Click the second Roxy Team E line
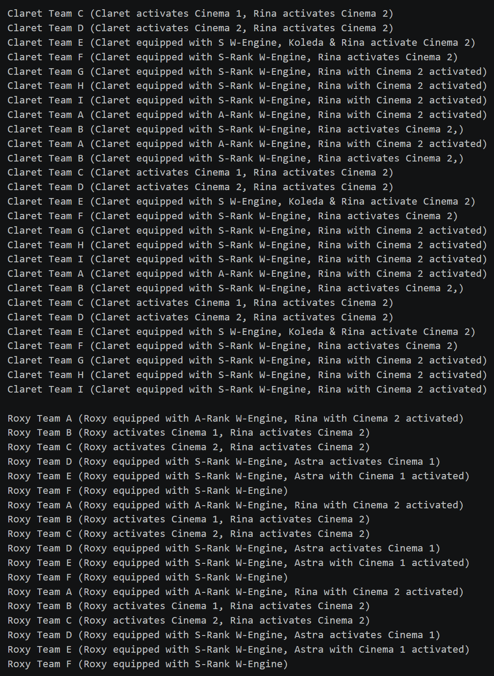 (x=239, y=563)
